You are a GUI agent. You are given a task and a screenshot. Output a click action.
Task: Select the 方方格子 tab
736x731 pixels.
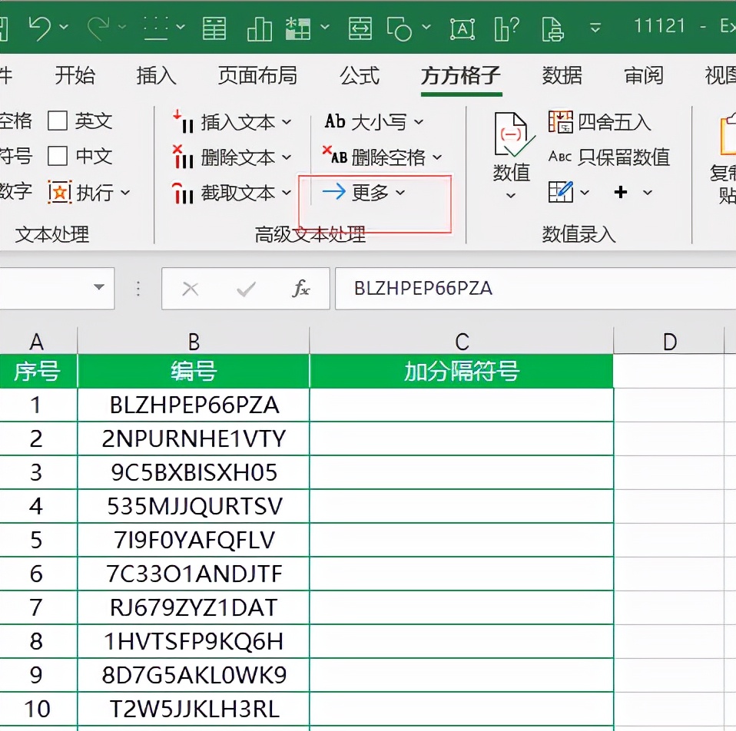(461, 75)
